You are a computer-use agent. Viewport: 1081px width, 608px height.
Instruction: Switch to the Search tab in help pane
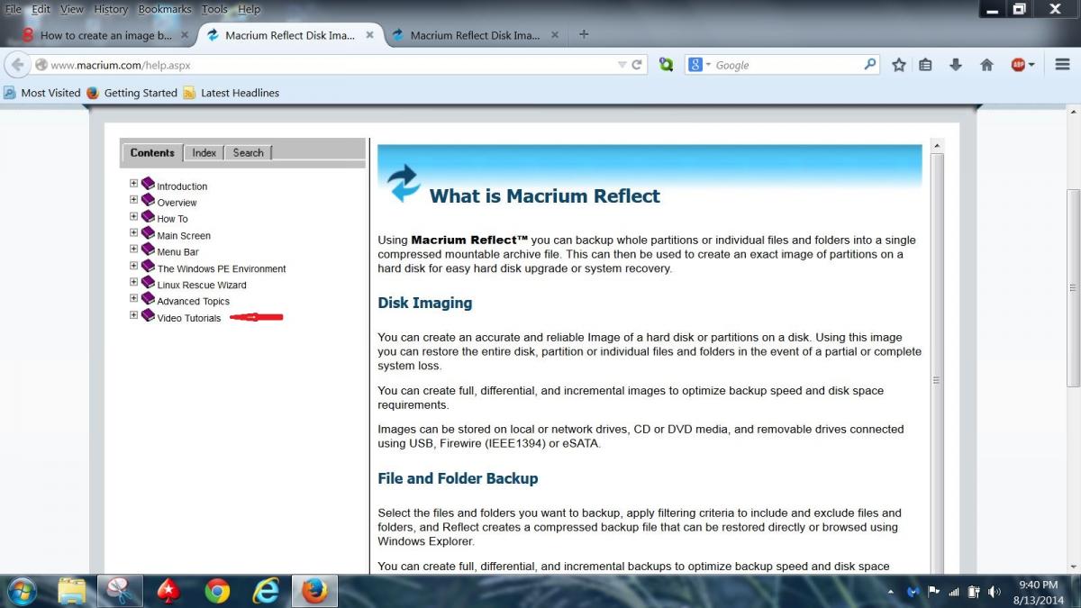click(x=249, y=153)
